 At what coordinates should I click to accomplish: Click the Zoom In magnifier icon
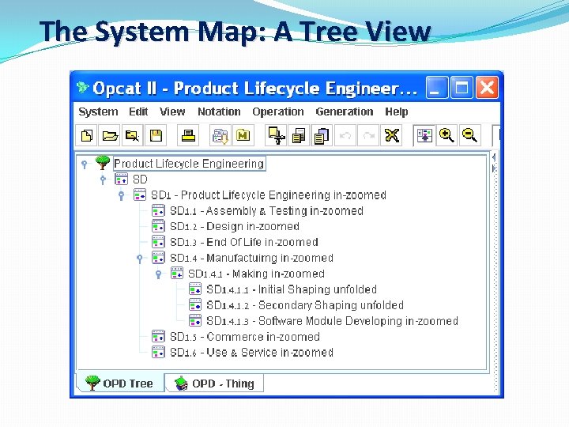447,135
